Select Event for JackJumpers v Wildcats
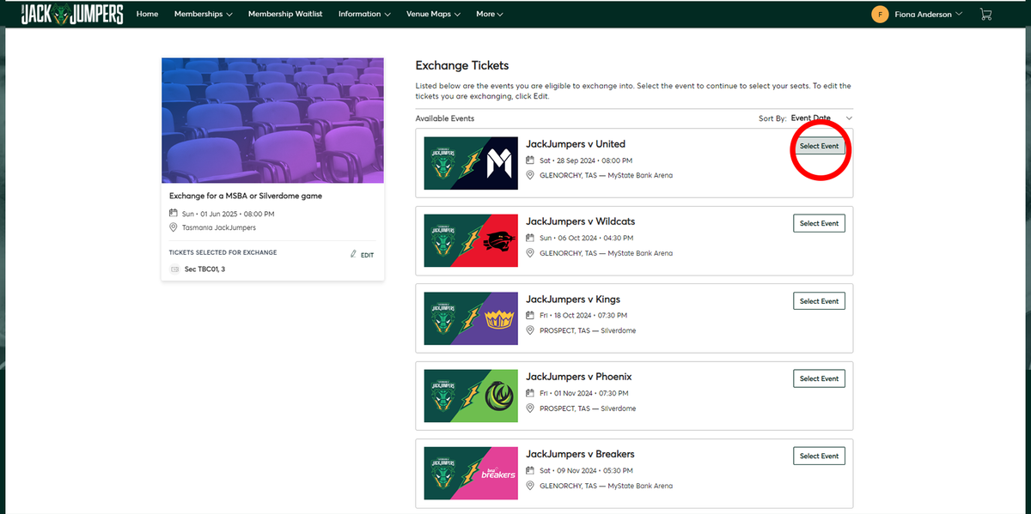The height and width of the screenshot is (514, 1031). tap(819, 223)
